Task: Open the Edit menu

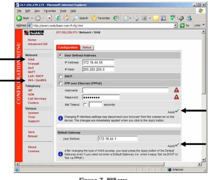Action: coord(28,11)
